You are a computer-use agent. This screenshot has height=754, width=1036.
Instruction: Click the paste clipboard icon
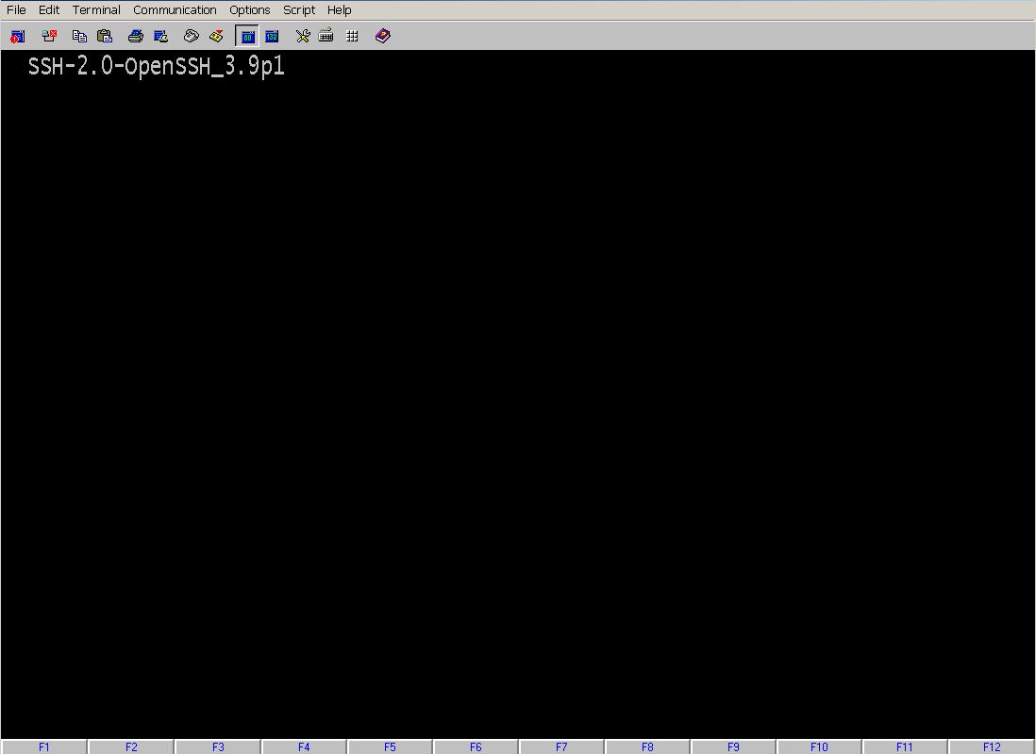point(105,37)
